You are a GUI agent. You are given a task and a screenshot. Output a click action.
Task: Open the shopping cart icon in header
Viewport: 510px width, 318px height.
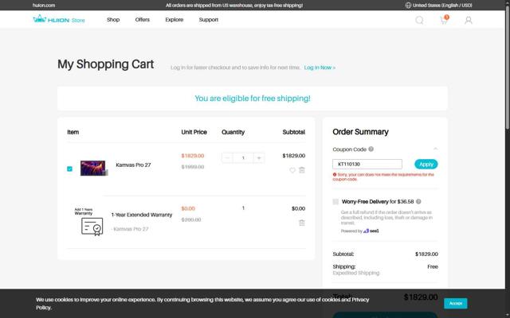(x=444, y=20)
